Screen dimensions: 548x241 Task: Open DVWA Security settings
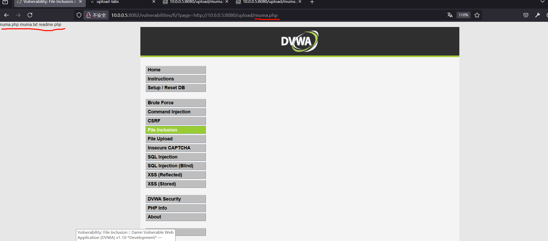(x=176, y=199)
